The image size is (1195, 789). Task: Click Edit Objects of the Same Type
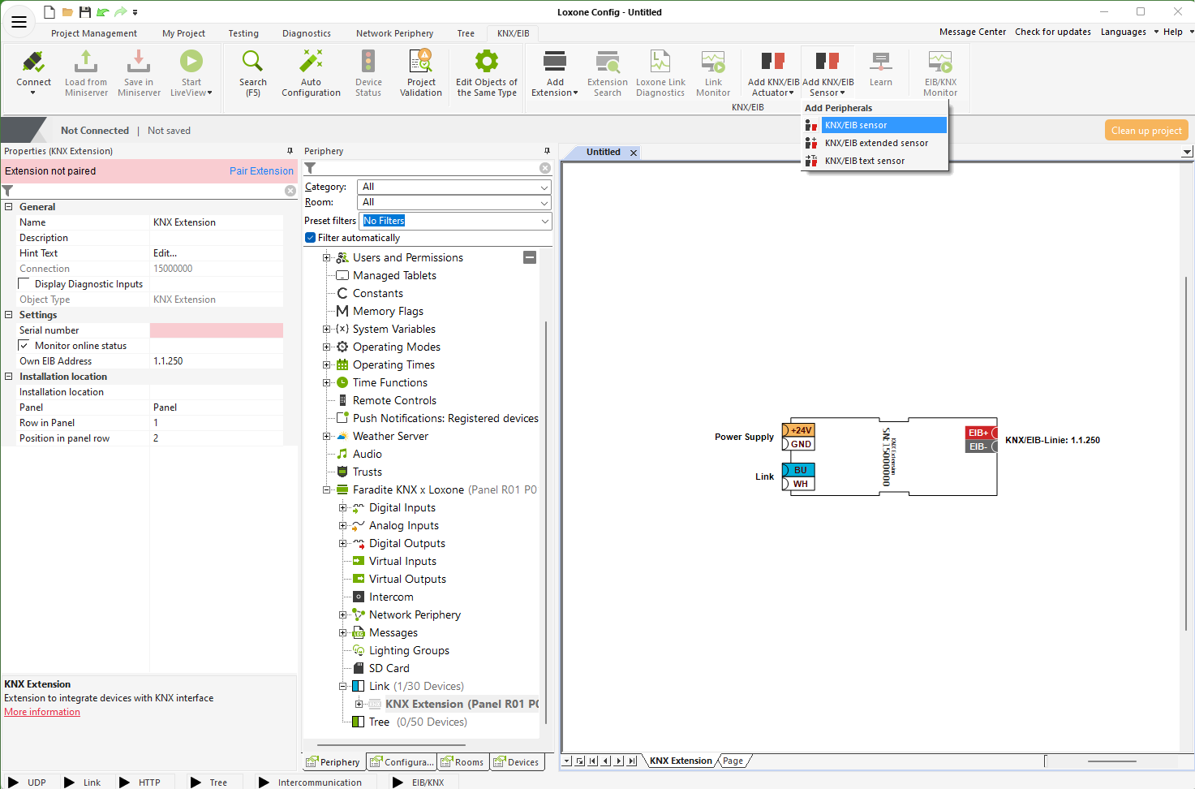pos(487,72)
